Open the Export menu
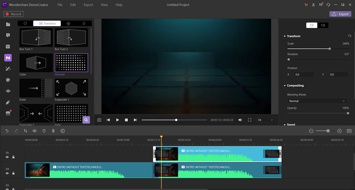This screenshot has height=190, width=355. pos(88,5)
